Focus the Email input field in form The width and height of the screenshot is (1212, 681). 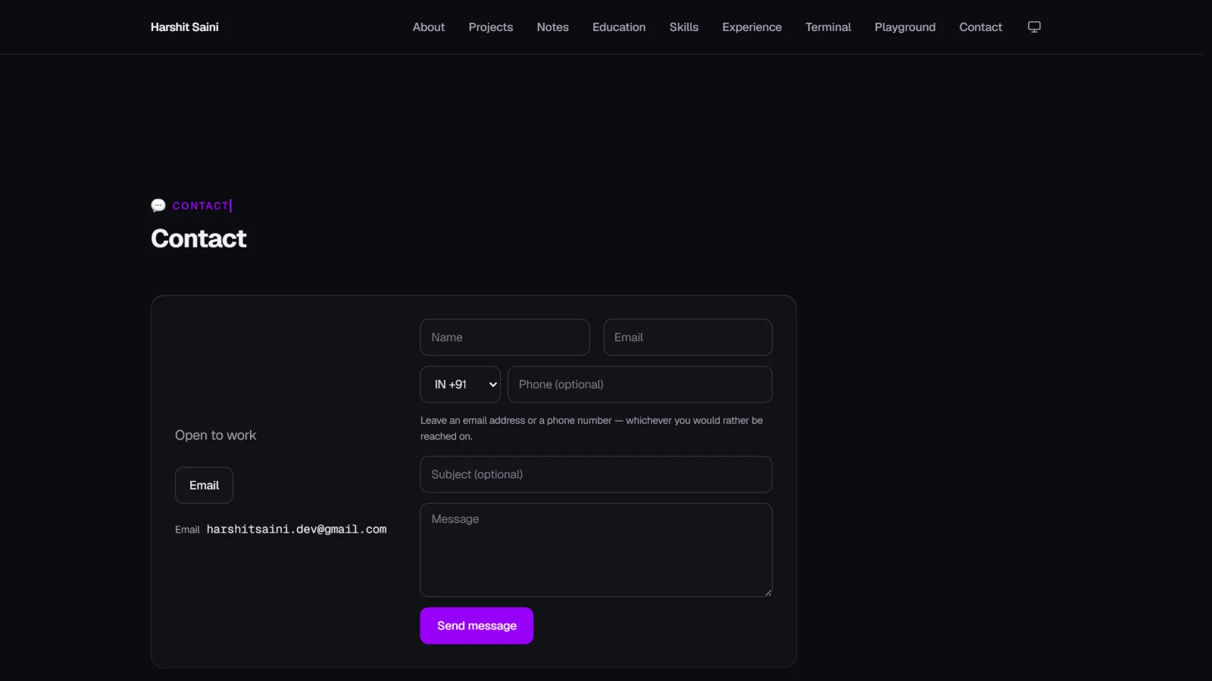(688, 337)
